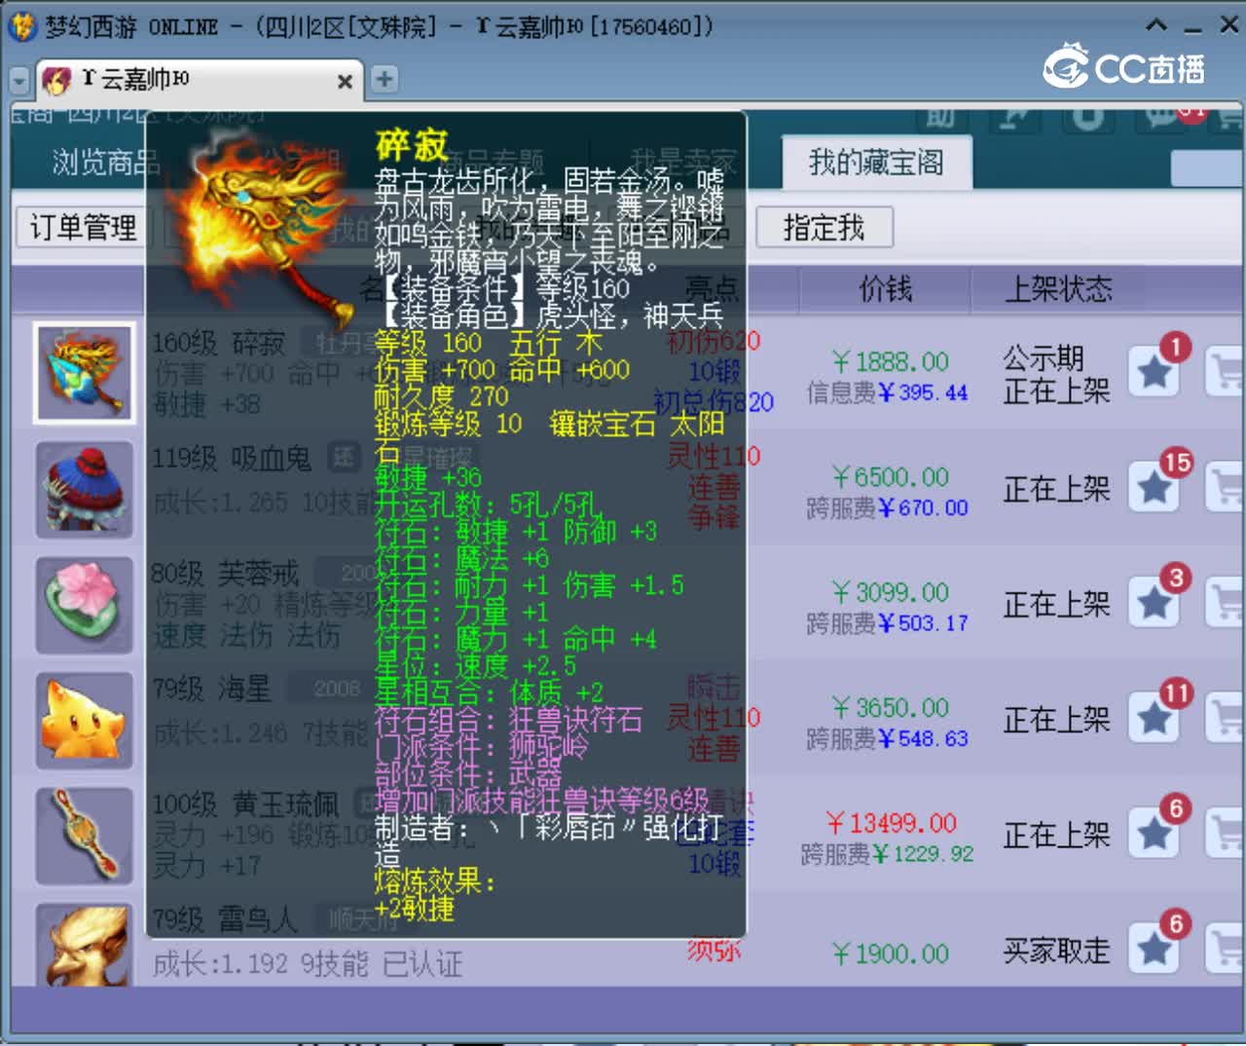Click the 芙蓉戒 lotus item thumbnail
This screenshot has width=1246, height=1046.
pos(84,604)
